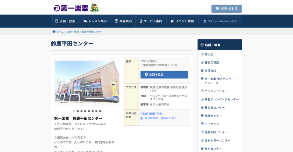Select fourth carousel dot
Image resolution: width=293 pixels, height=152 pixels.
(85, 111)
